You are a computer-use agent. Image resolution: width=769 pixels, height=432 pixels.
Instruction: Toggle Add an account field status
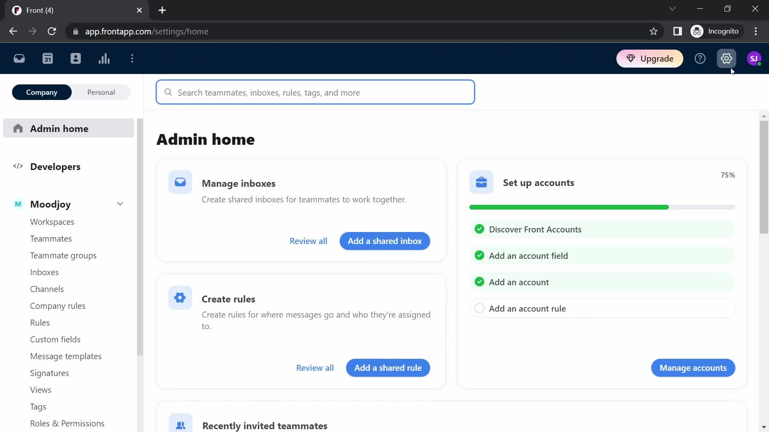[479, 255]
